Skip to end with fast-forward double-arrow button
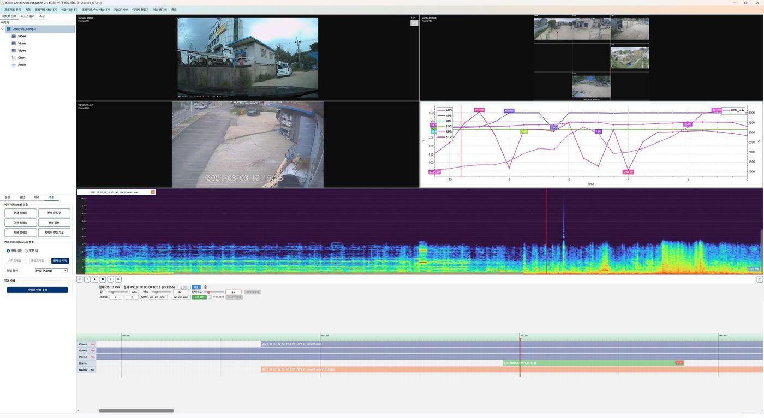 [118, 279]
